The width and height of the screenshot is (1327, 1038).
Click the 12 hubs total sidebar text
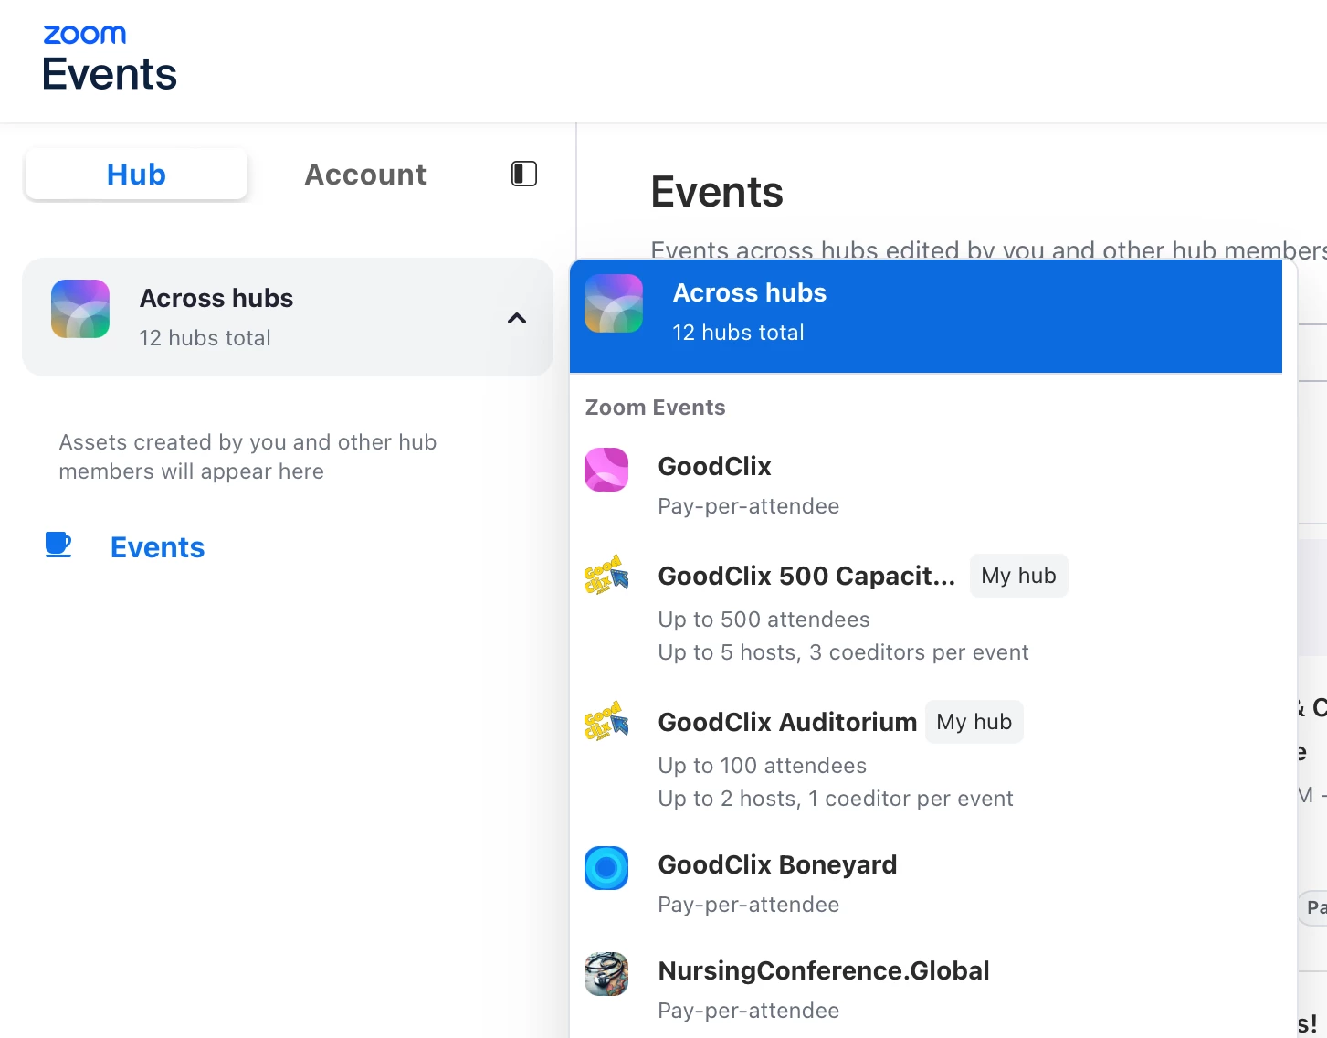pos(205,338)
